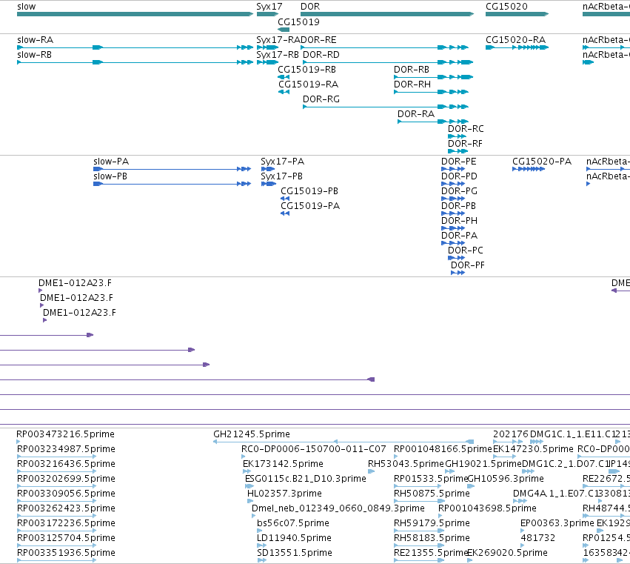Select the RH59179.5prime EST label
Viewport: 630px width, 564px height.
(432, 523)
